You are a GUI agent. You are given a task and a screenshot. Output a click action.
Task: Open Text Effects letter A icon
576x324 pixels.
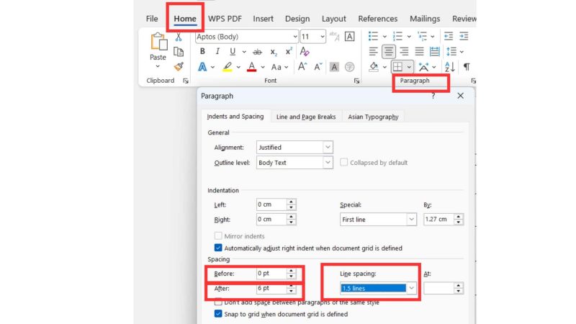pos(202,67)
